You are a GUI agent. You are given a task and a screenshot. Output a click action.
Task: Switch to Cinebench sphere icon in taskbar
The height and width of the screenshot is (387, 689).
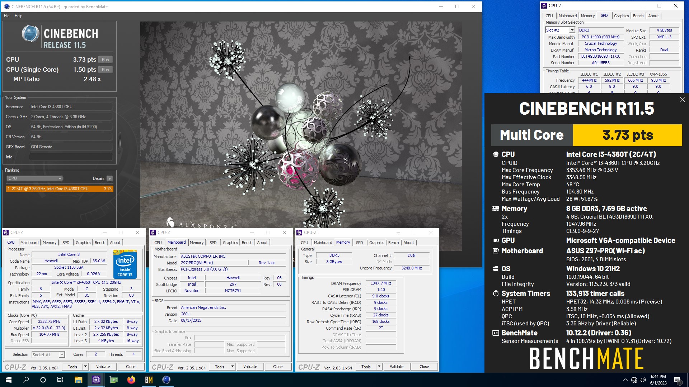(x=166, y=380)
